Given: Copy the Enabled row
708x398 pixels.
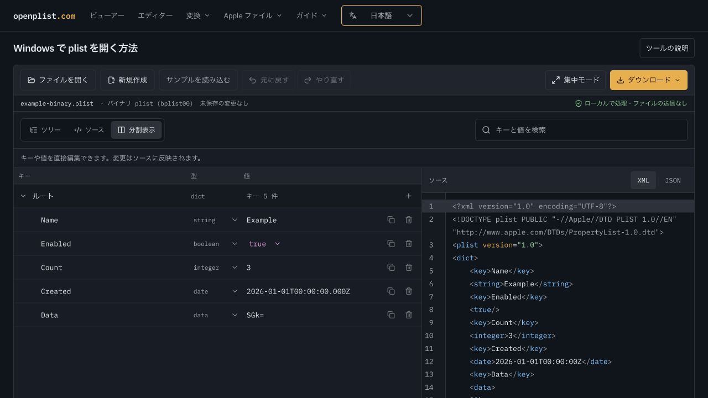Looking at the screenshot, I should pyautogui.click(x=391, y=244).
